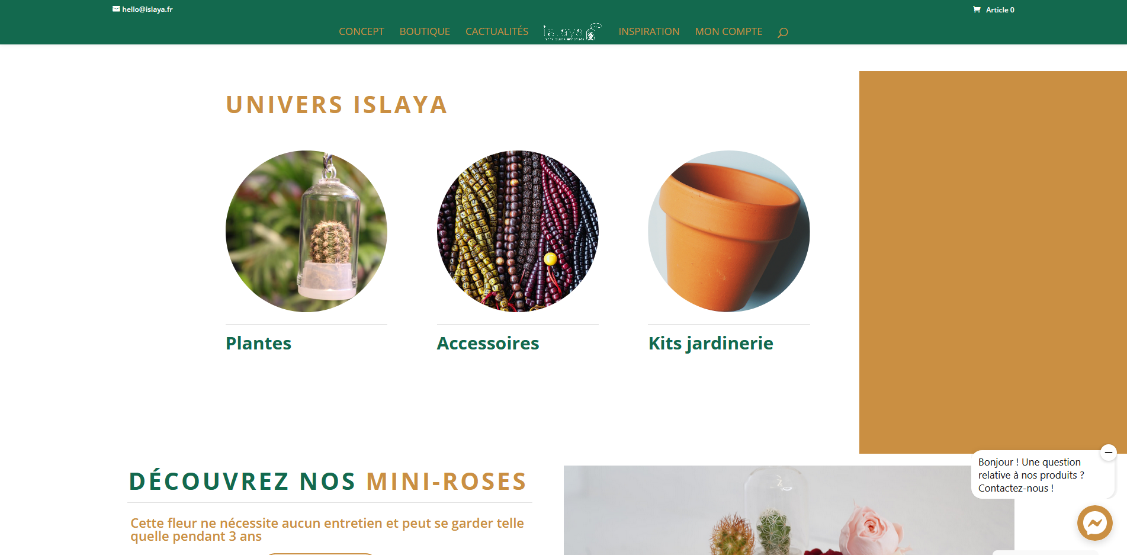Image resolution: width=1127 pixels, height=555 pixels.
Task: Open the search magnifier icon in navigation
Action: [782, 33]
